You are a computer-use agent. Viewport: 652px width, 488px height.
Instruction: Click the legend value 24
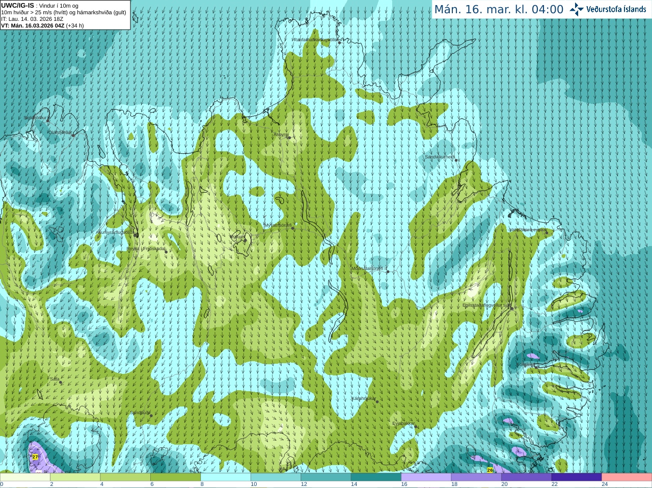point(605,484)
